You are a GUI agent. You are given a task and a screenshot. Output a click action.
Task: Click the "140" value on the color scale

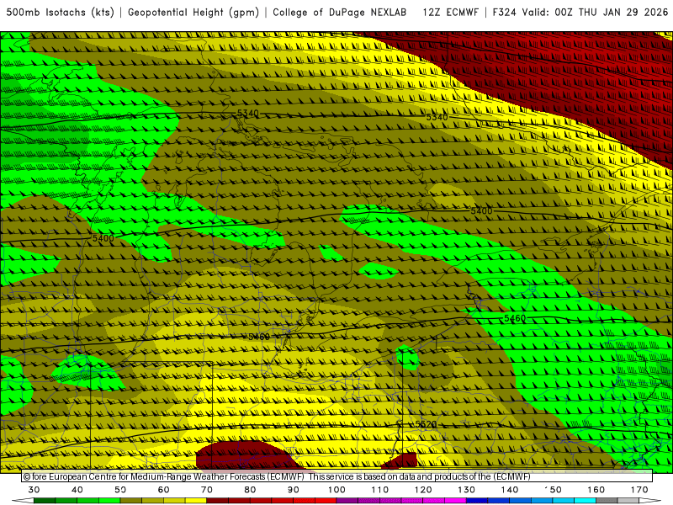point(510,490)
